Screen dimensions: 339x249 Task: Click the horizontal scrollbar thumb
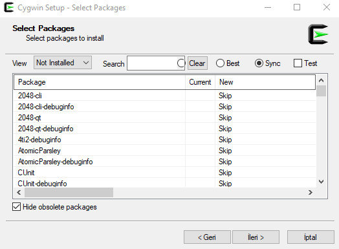point(69,192)
